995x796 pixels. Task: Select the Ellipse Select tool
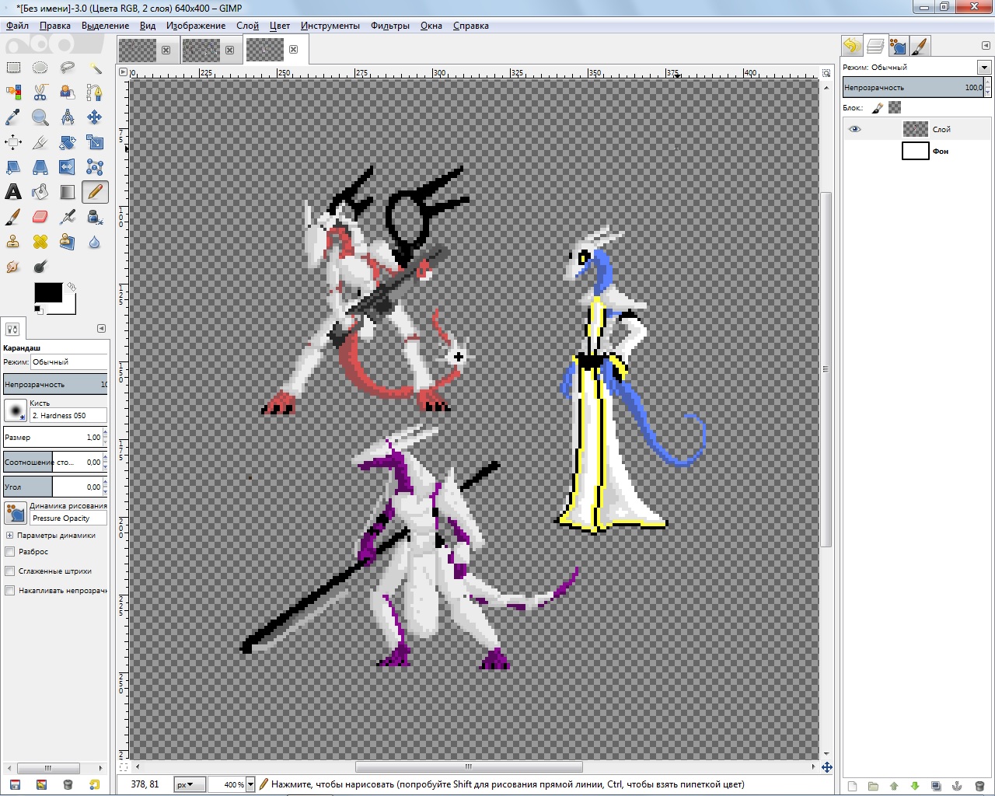pyautogui.click(x=40, y=68)
